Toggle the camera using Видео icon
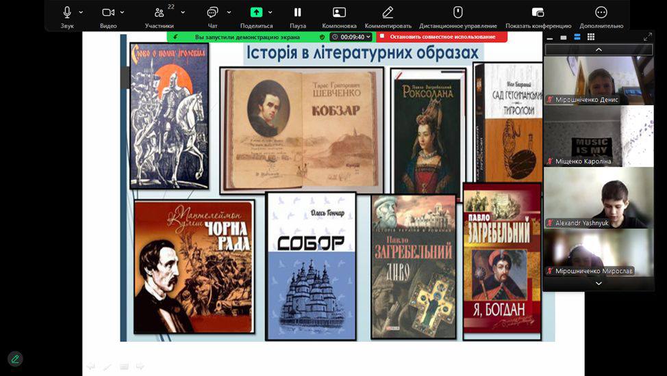 click(x=108, y=12)
